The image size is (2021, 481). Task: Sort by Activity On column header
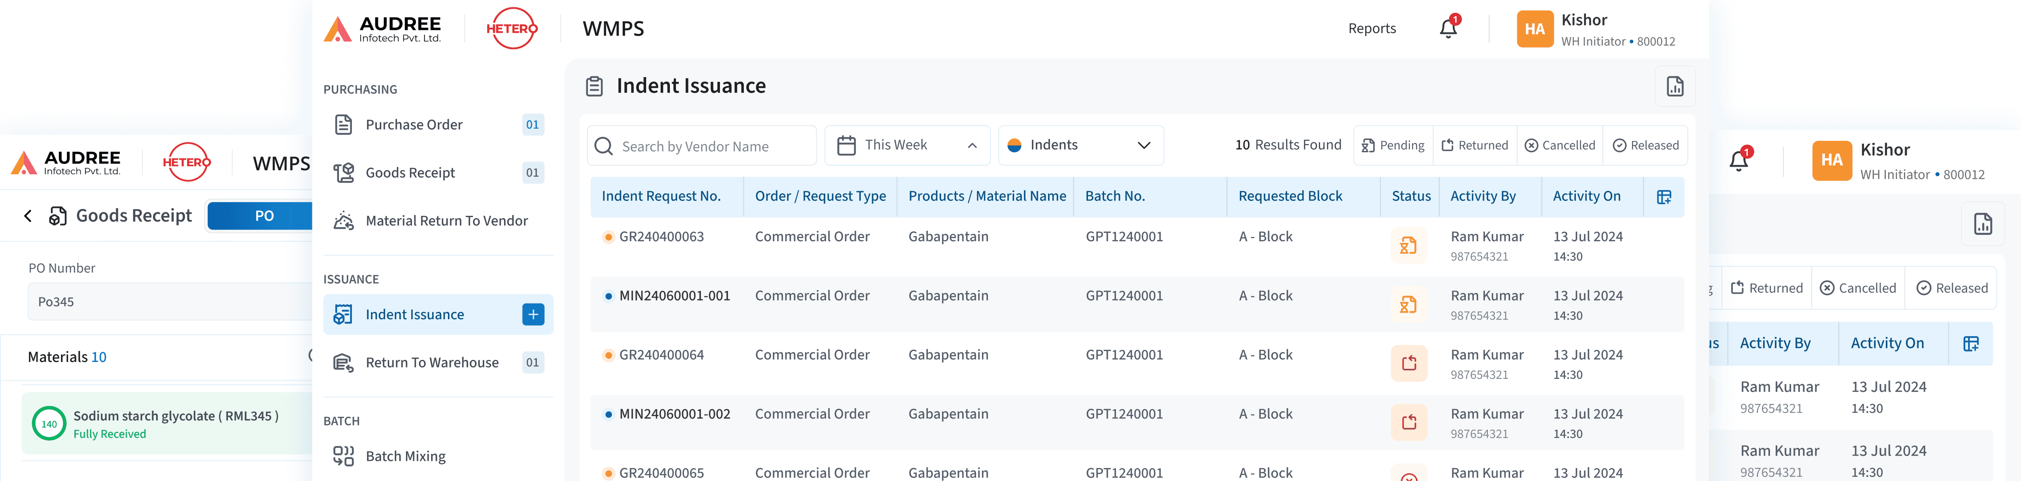point(1586,196)
